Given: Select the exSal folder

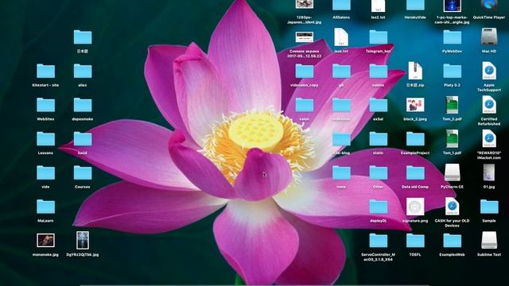Looking at the screenshot, I should 379,105.
